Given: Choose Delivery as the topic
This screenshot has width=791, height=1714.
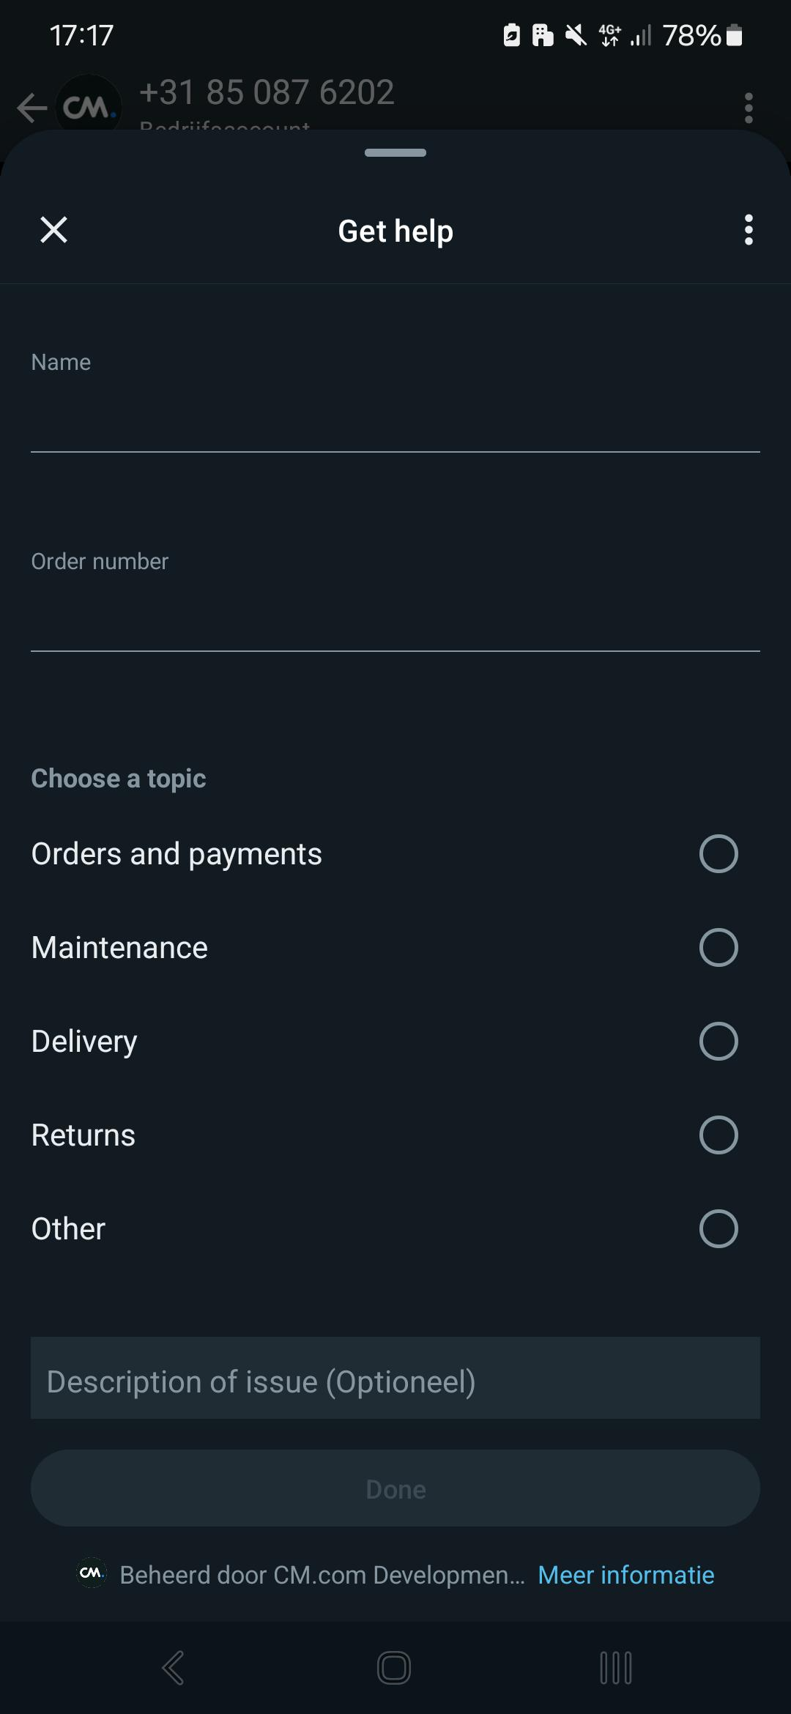Looking at the screenshot, I should click(x=718, y=1042).
